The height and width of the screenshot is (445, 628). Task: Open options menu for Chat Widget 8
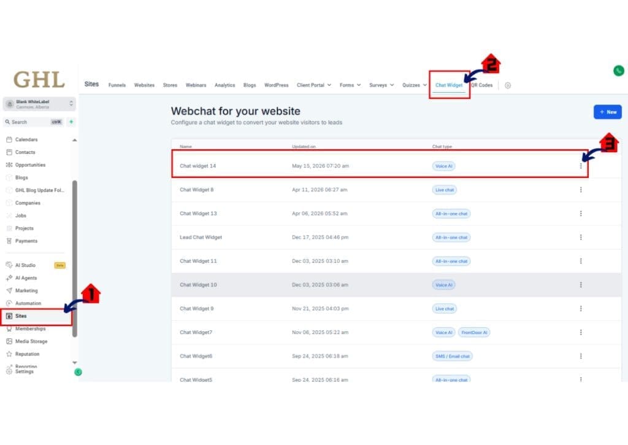click(x=581, y=190)
